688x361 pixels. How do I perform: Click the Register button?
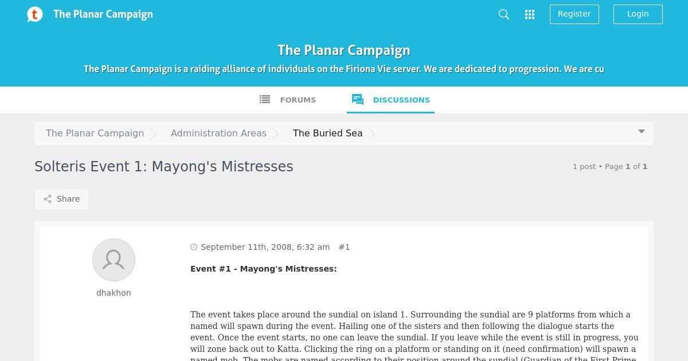(574, 14)
